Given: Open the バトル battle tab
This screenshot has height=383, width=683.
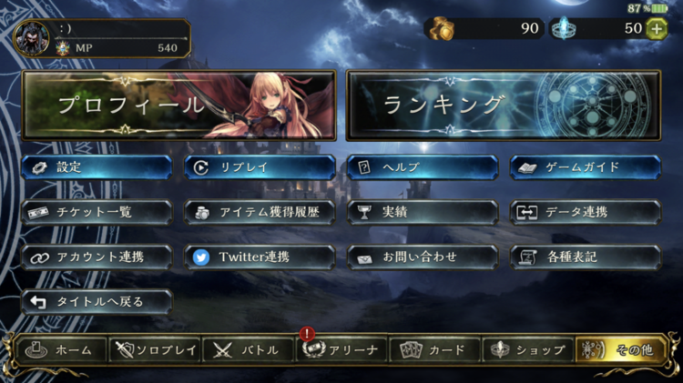Looking at the screenshot, I should pyautogui.click(x=248, y=349).
